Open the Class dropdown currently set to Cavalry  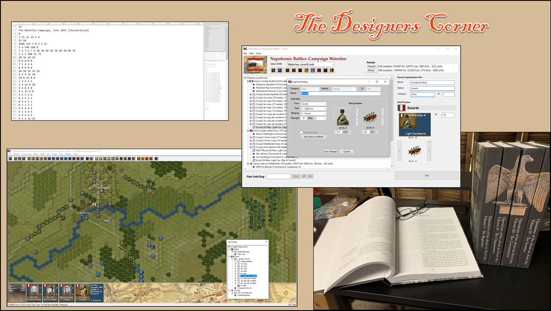325,104
